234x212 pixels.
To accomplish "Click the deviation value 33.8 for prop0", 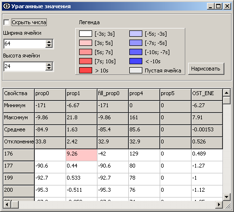I will pos(50,143).
